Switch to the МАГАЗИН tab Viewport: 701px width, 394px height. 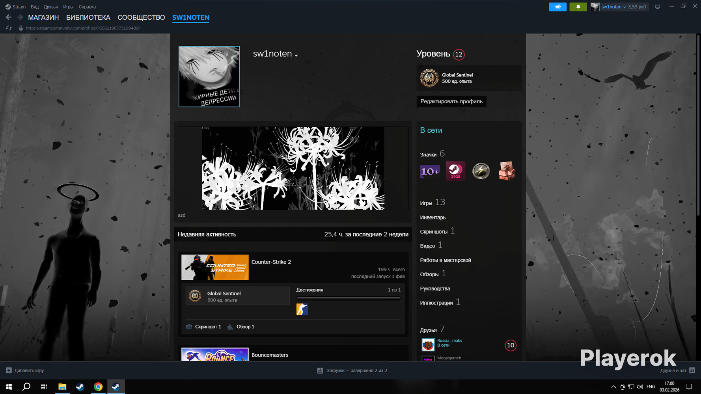pyautogui.click(x=43, y=17)
